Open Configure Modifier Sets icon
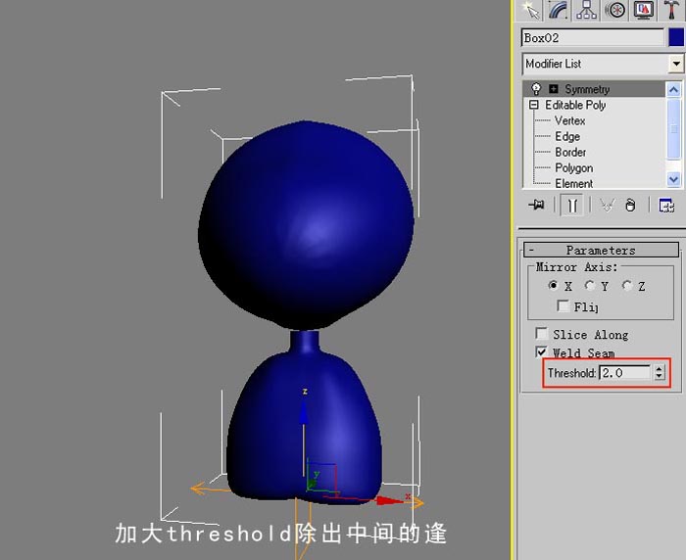Image resolution: width=686 pixels, height=560 pixels. tap(666, 205)
